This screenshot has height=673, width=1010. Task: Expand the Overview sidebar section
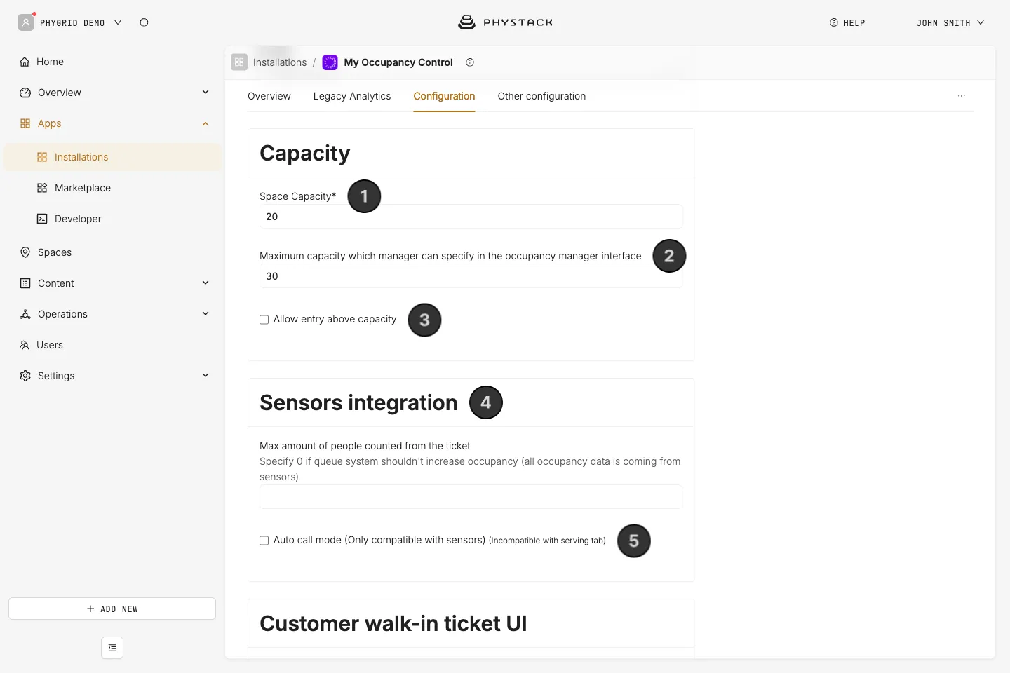pyautogui.click(x=206, y=92)
